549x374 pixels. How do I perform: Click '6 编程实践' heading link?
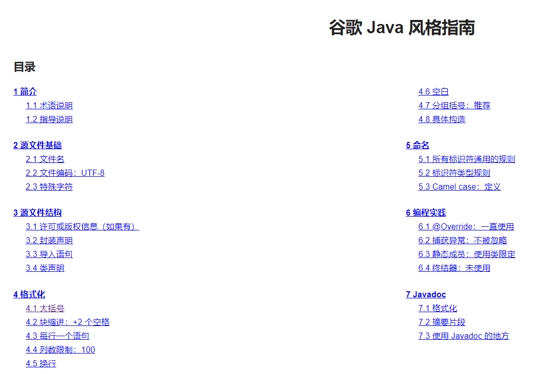click(426, 213)
